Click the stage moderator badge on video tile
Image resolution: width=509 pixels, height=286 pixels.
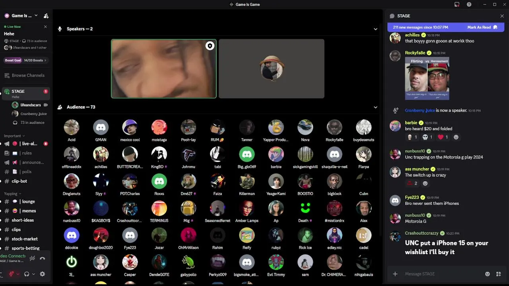tap(210, 46)
